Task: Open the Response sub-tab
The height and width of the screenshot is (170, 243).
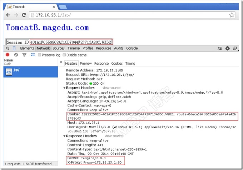Action: [101, 64]
